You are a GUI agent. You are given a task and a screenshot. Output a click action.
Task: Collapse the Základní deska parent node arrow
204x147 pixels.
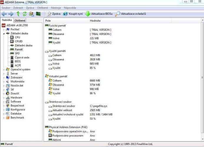pyautogui.click(x=4, y=34)
